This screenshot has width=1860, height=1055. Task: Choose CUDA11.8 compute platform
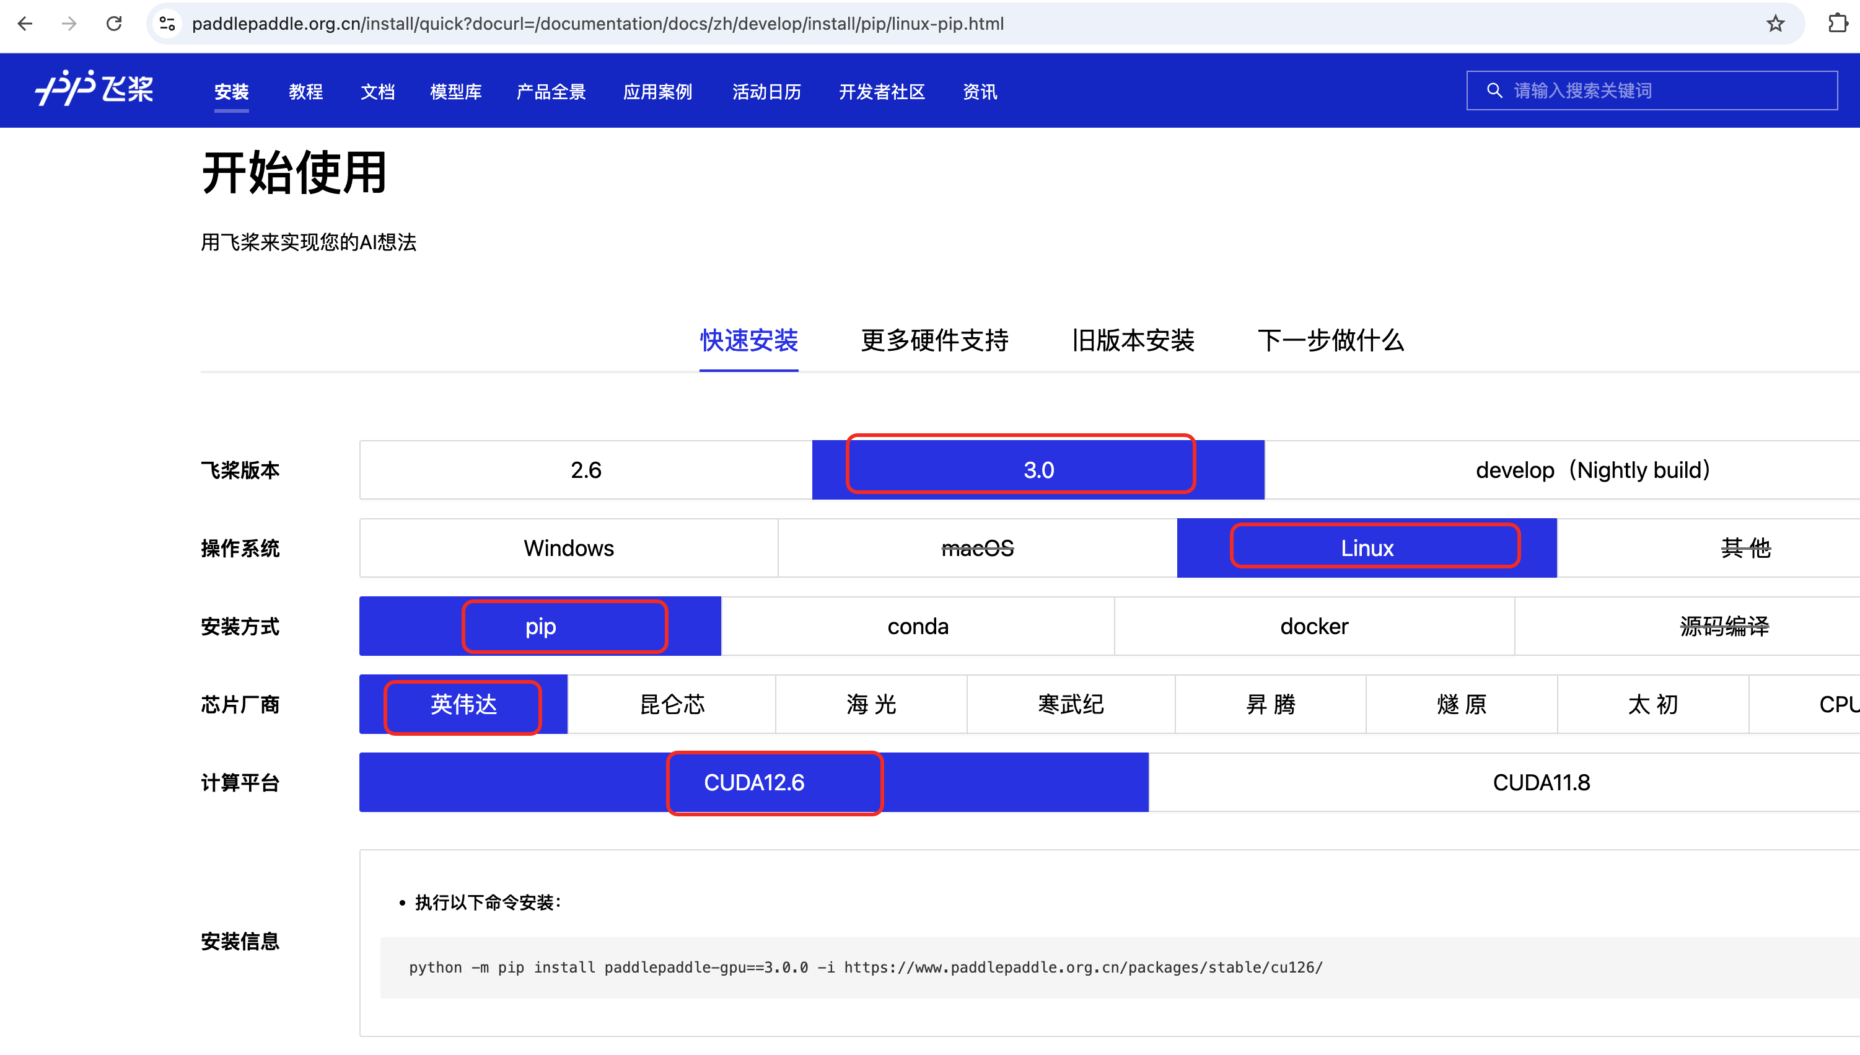click(1540, 784)
